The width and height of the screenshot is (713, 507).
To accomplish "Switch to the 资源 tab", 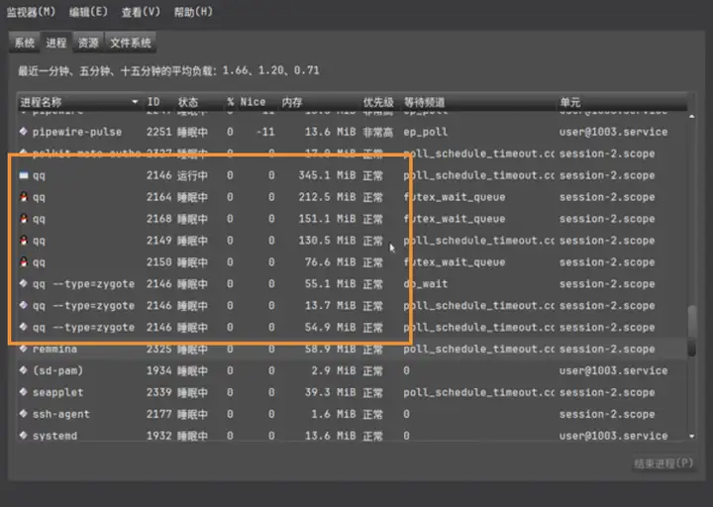I will pos(88,43).
